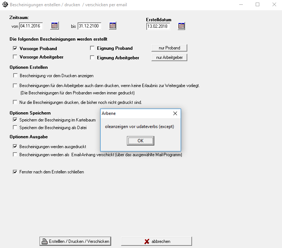The height and width of the screenshot is (248, 282).
Task: Click the abbrechen button
Action: coord(157,241)
